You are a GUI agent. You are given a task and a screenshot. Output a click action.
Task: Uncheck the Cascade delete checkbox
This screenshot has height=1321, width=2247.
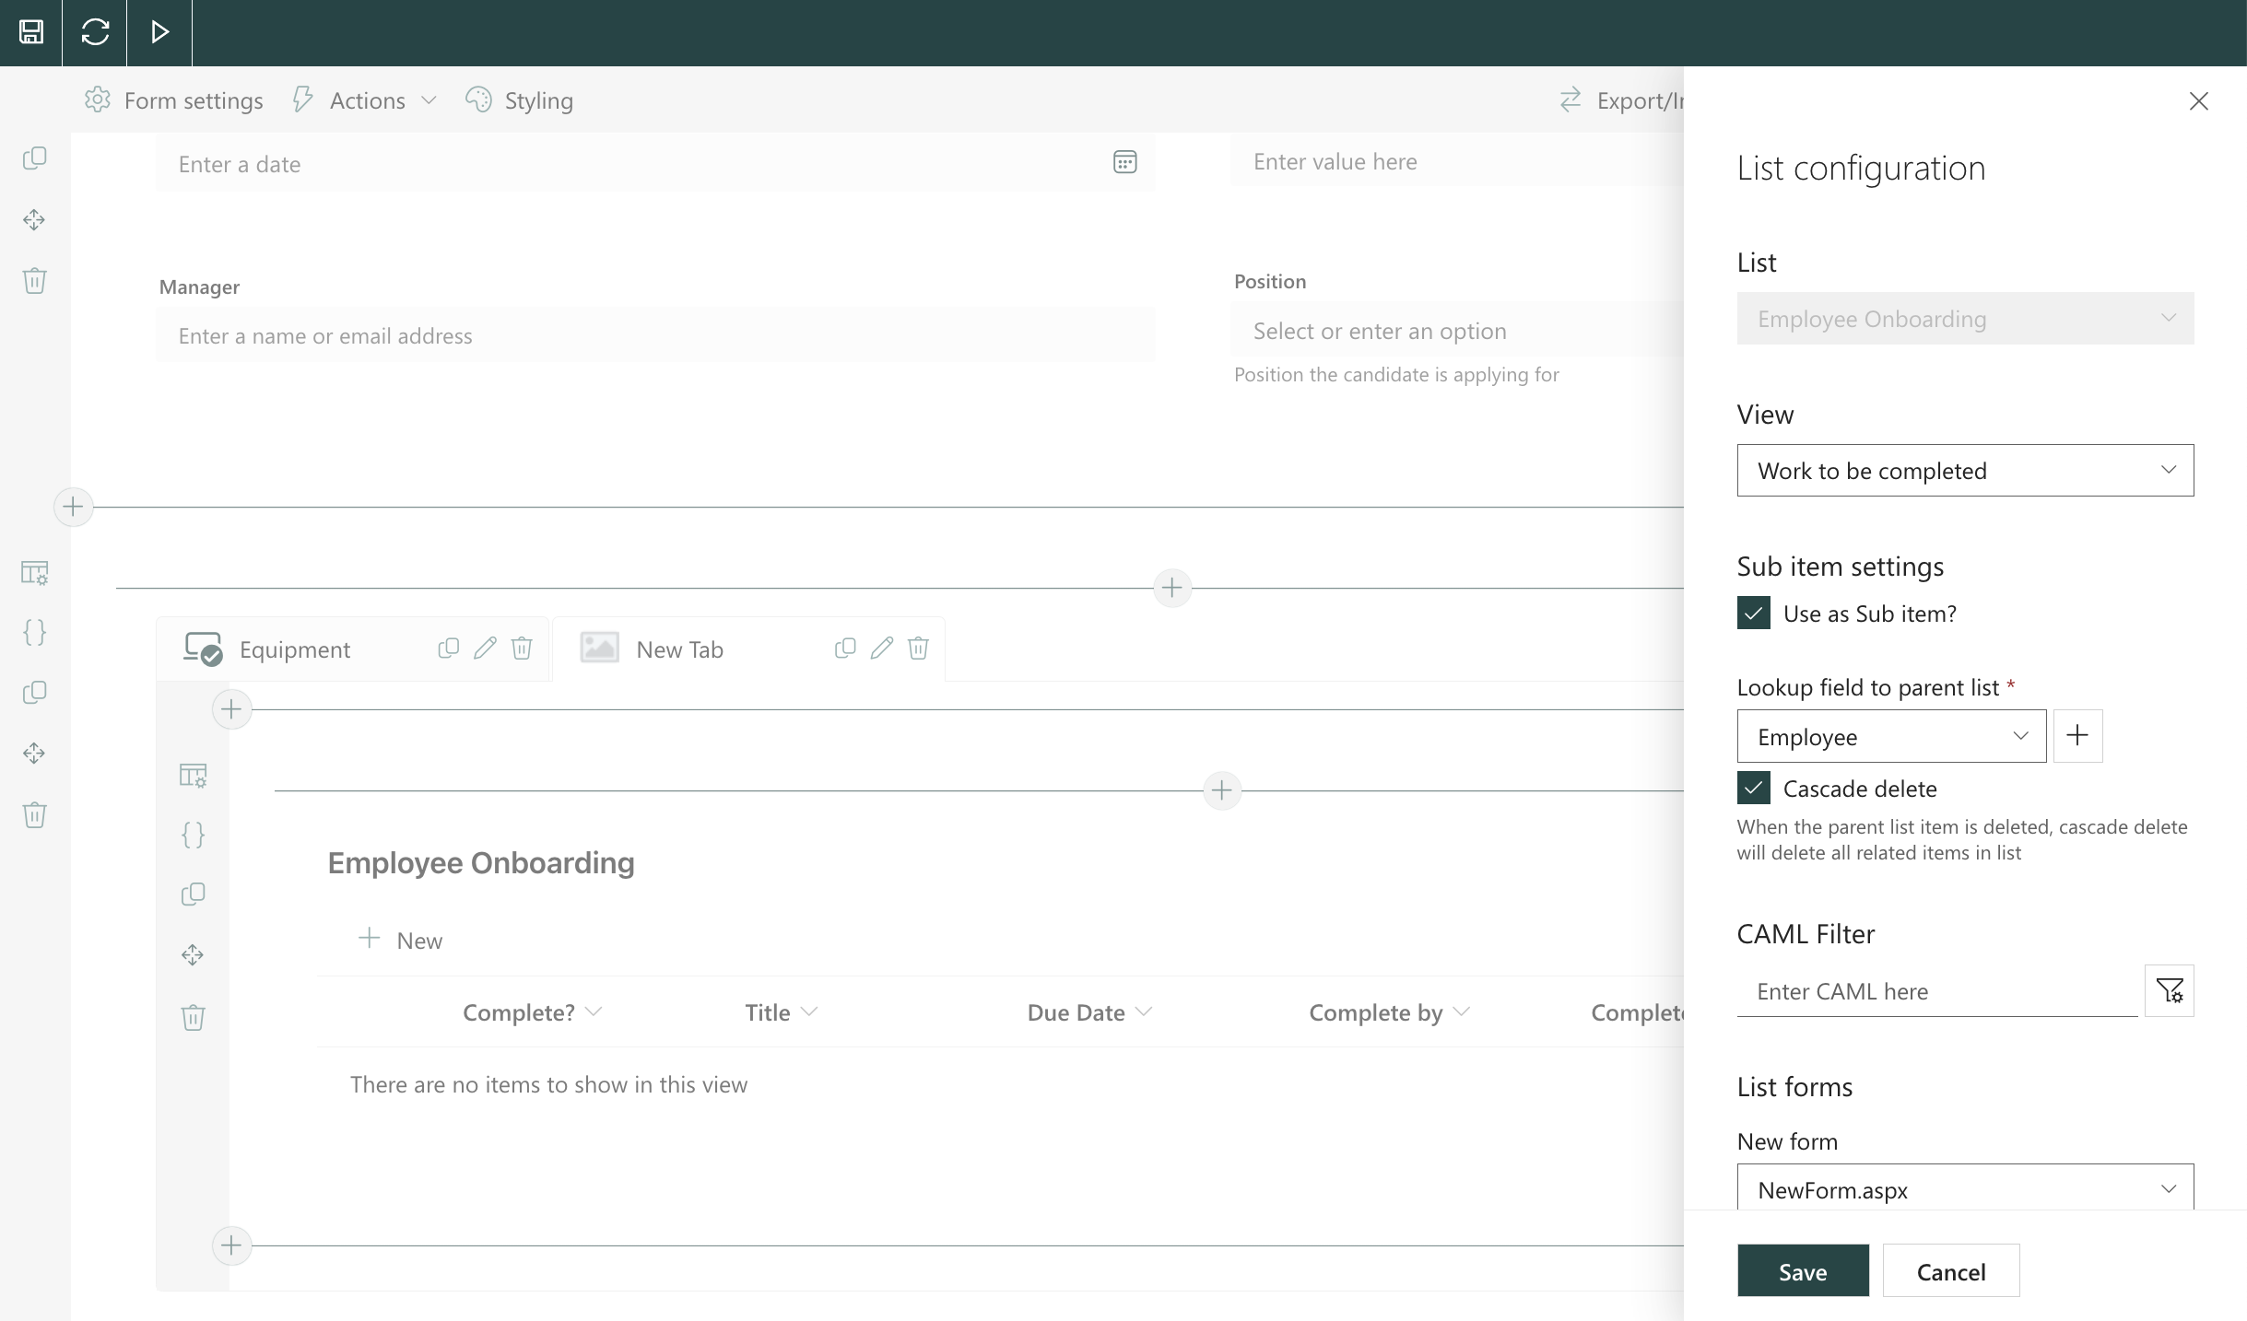[1753, 788]
